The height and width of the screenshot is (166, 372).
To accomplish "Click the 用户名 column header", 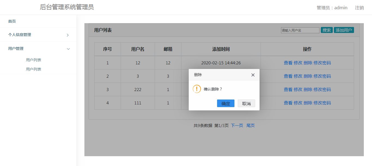I will 138,49.
